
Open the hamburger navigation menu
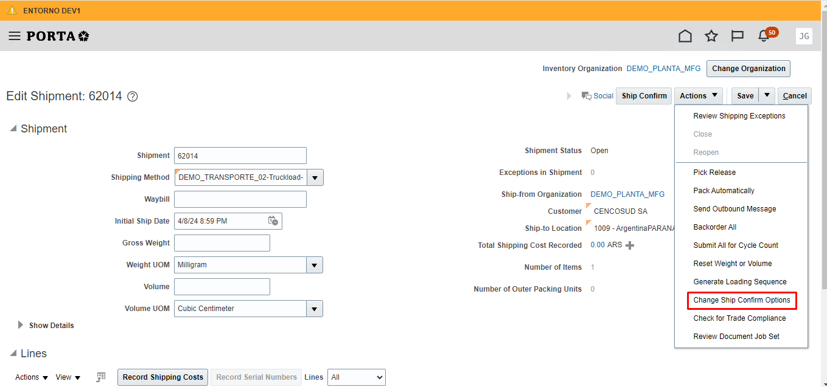15,36
